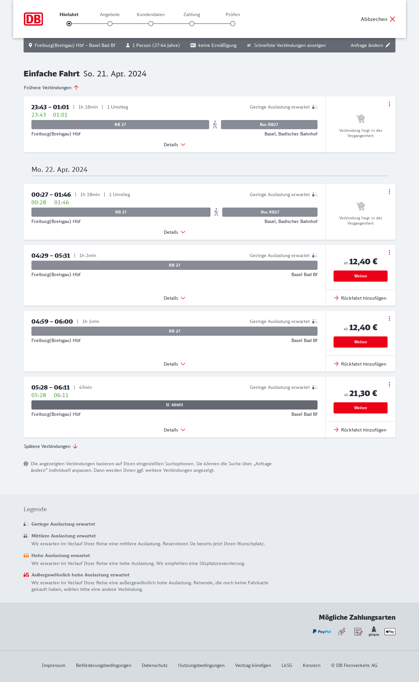Click the Kundendaten step label
Screen dimensions: 419x682
click(x=151, y=14)
